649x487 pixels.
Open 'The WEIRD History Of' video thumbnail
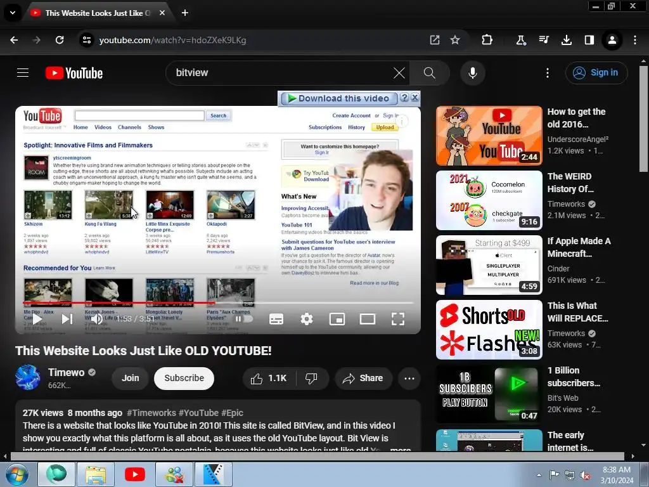click(x=489, y=200)
